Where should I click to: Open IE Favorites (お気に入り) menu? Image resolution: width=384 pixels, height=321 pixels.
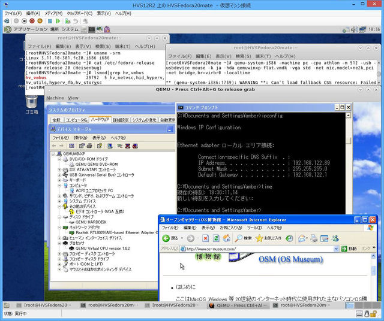[x=230, y=228]
